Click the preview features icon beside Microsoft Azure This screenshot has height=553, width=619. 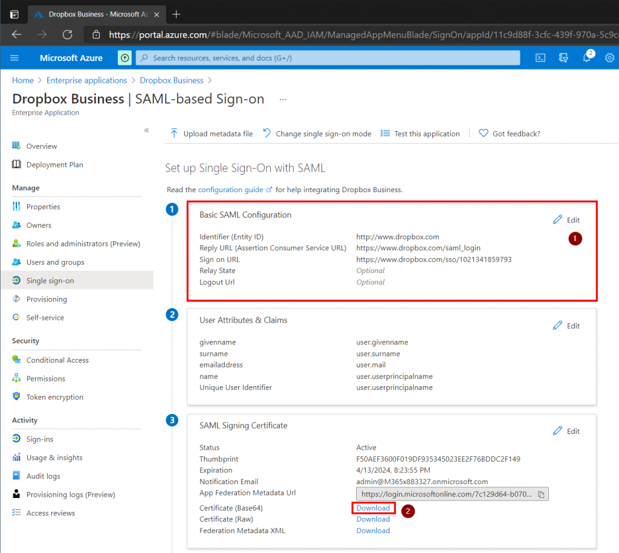point(125,58)
